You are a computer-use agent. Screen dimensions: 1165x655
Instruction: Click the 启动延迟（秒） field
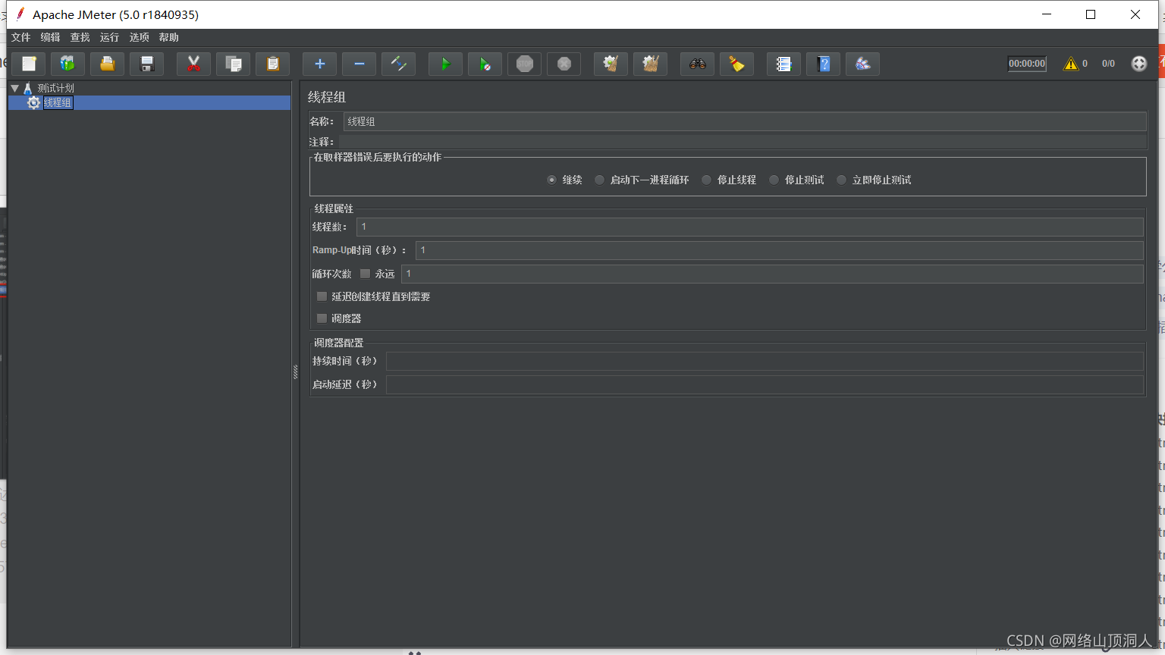(x=765, y=384)
